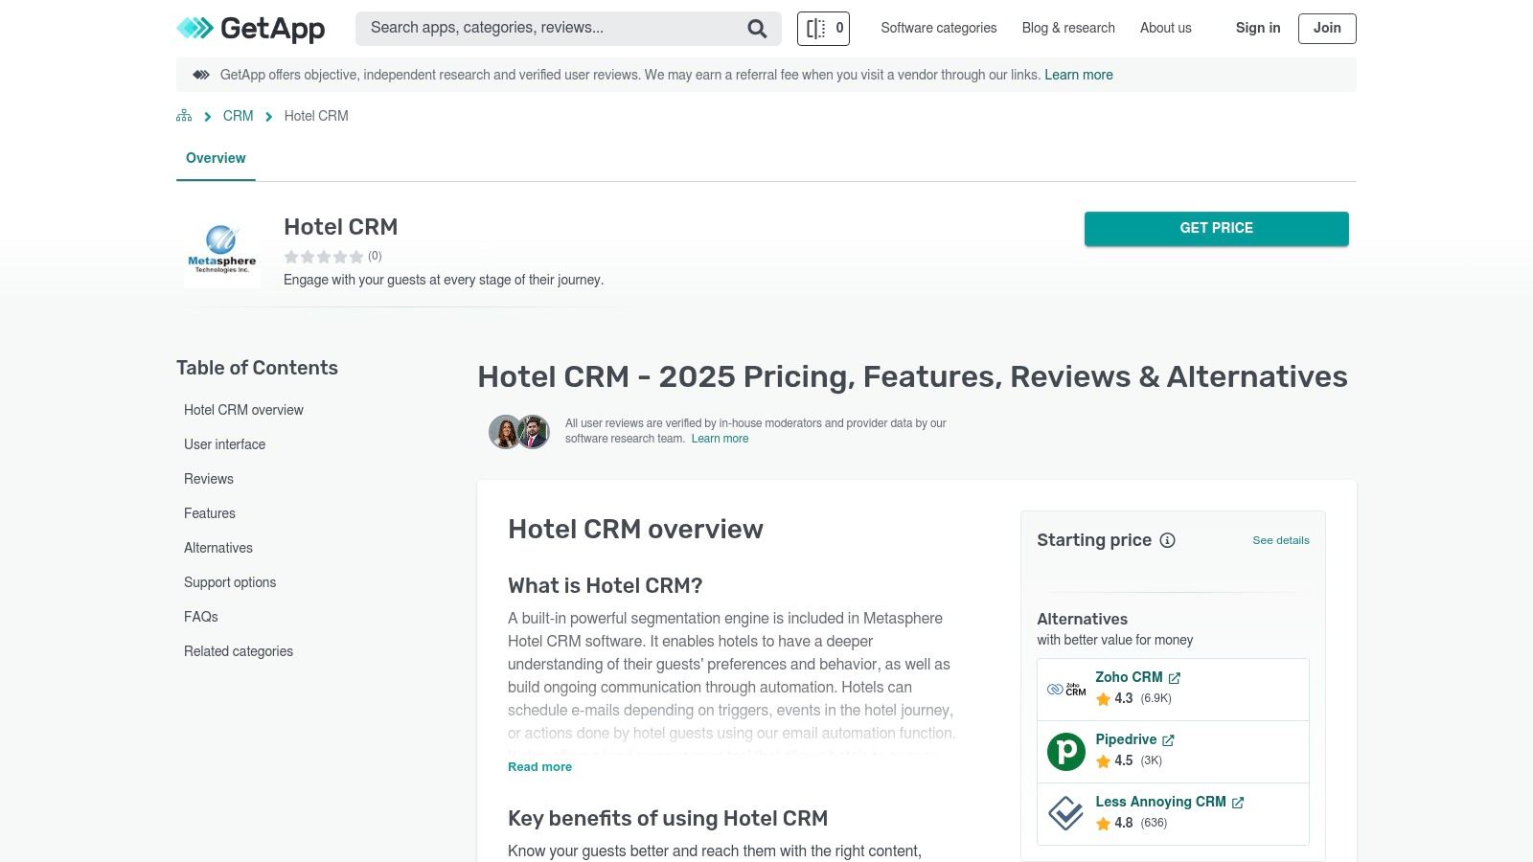Click the Zoho CRM logo
This screenshot has height=862, width=1533.
[x=1066, y=690]
